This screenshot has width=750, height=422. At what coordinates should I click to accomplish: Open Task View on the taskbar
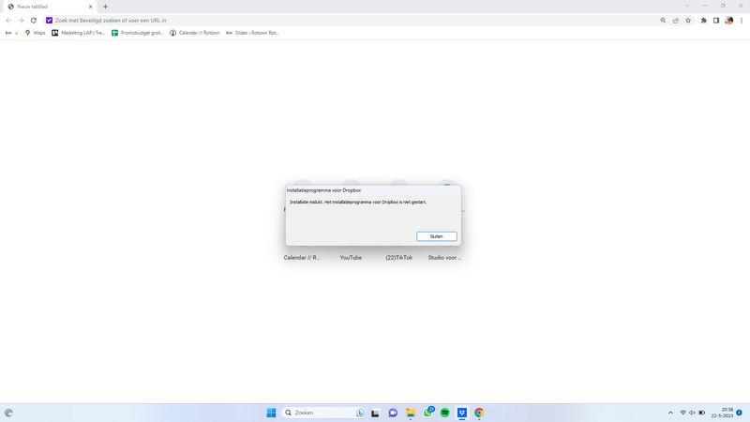(376, 413)
